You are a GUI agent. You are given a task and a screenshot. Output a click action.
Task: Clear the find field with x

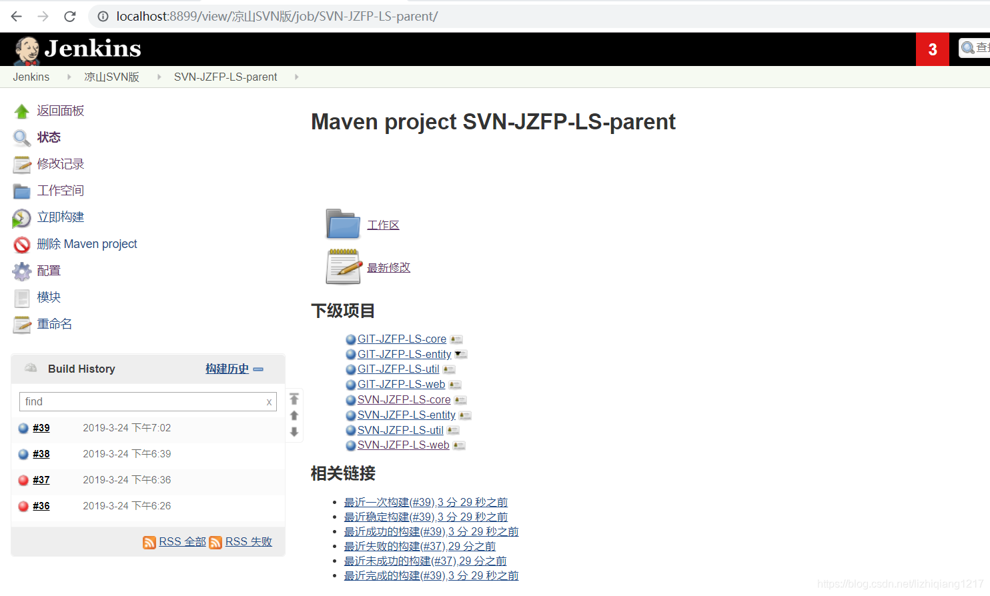[269, 402]
